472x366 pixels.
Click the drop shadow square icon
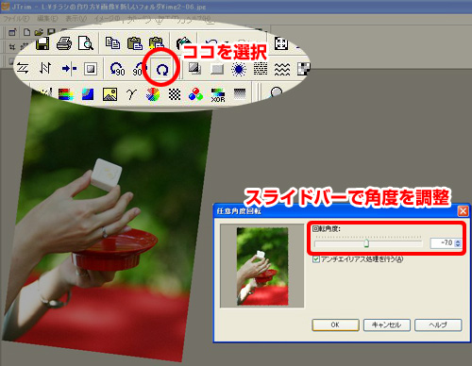pyautogui.click(x=194, y=68)
